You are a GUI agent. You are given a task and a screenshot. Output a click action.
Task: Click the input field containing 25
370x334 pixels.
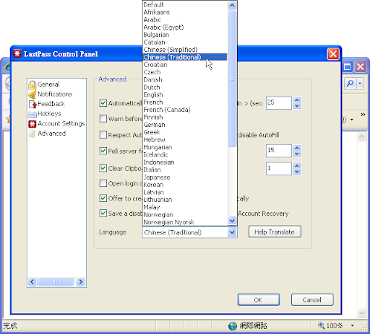click(279, 103)
